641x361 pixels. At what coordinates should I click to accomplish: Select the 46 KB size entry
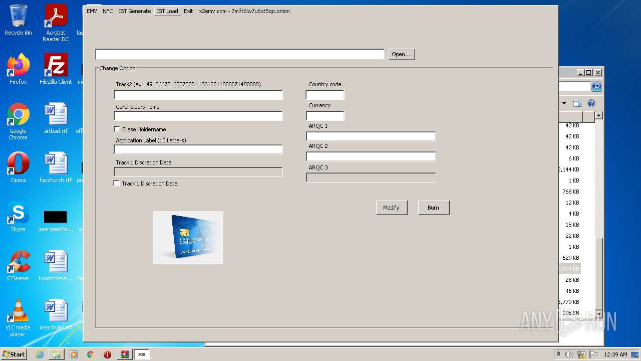coord(572,291)
